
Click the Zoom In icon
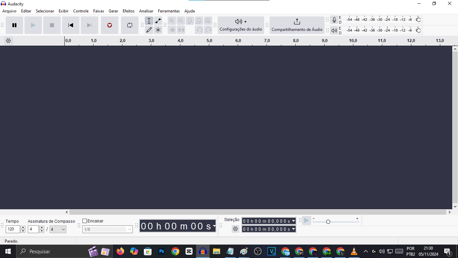tap(172, 20)
